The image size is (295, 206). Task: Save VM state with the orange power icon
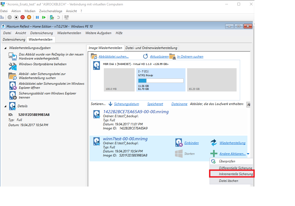tap(29, 17)
